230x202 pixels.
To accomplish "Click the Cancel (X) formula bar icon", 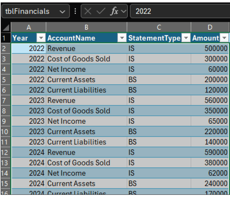I will (88, 11).
